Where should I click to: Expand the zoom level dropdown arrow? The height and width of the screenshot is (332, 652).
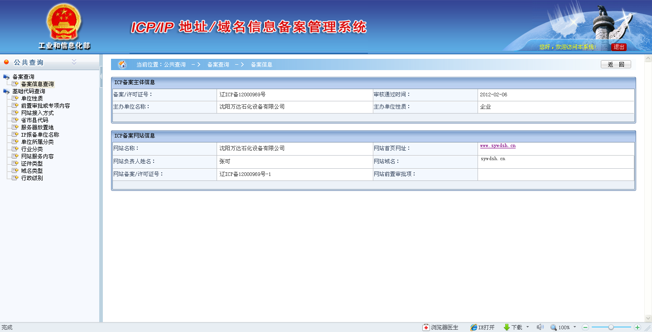tap(575, 327)
